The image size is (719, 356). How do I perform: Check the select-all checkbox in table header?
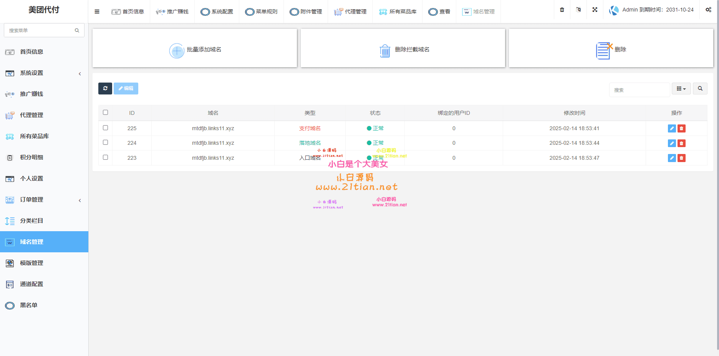(105, 112)
